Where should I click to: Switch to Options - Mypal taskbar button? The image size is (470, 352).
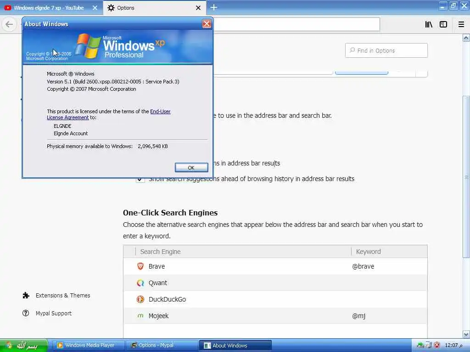(162, 346)
